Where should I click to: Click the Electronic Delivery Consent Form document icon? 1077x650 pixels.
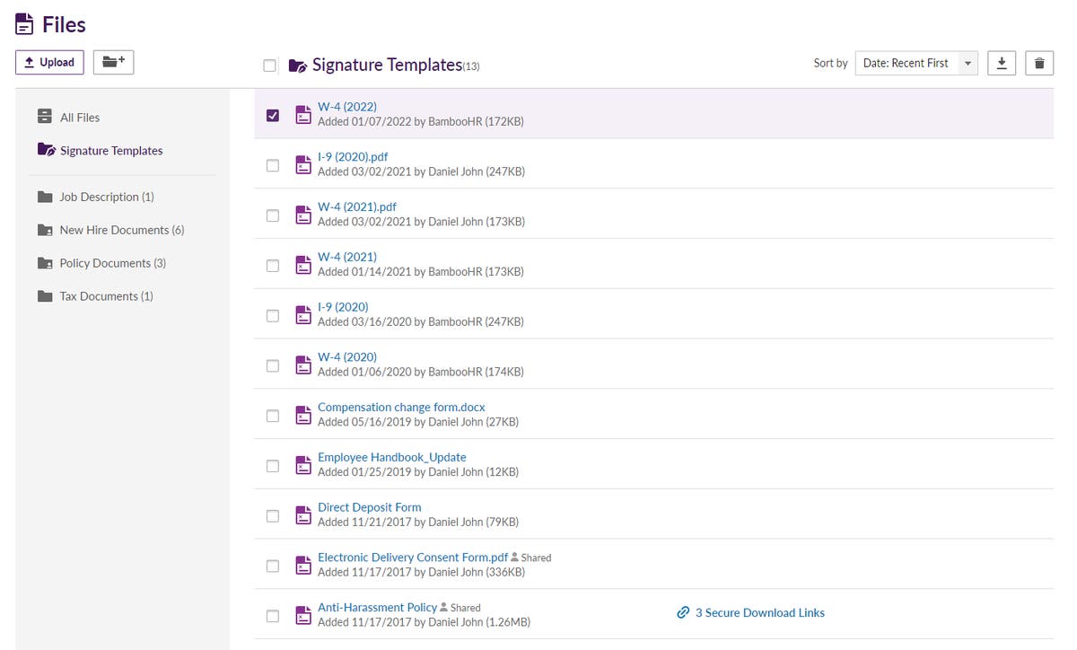pos(303,566)
